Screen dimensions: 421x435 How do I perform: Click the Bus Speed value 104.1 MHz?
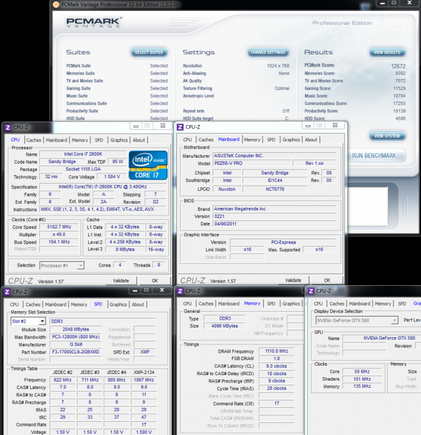[x=59, y=242]
